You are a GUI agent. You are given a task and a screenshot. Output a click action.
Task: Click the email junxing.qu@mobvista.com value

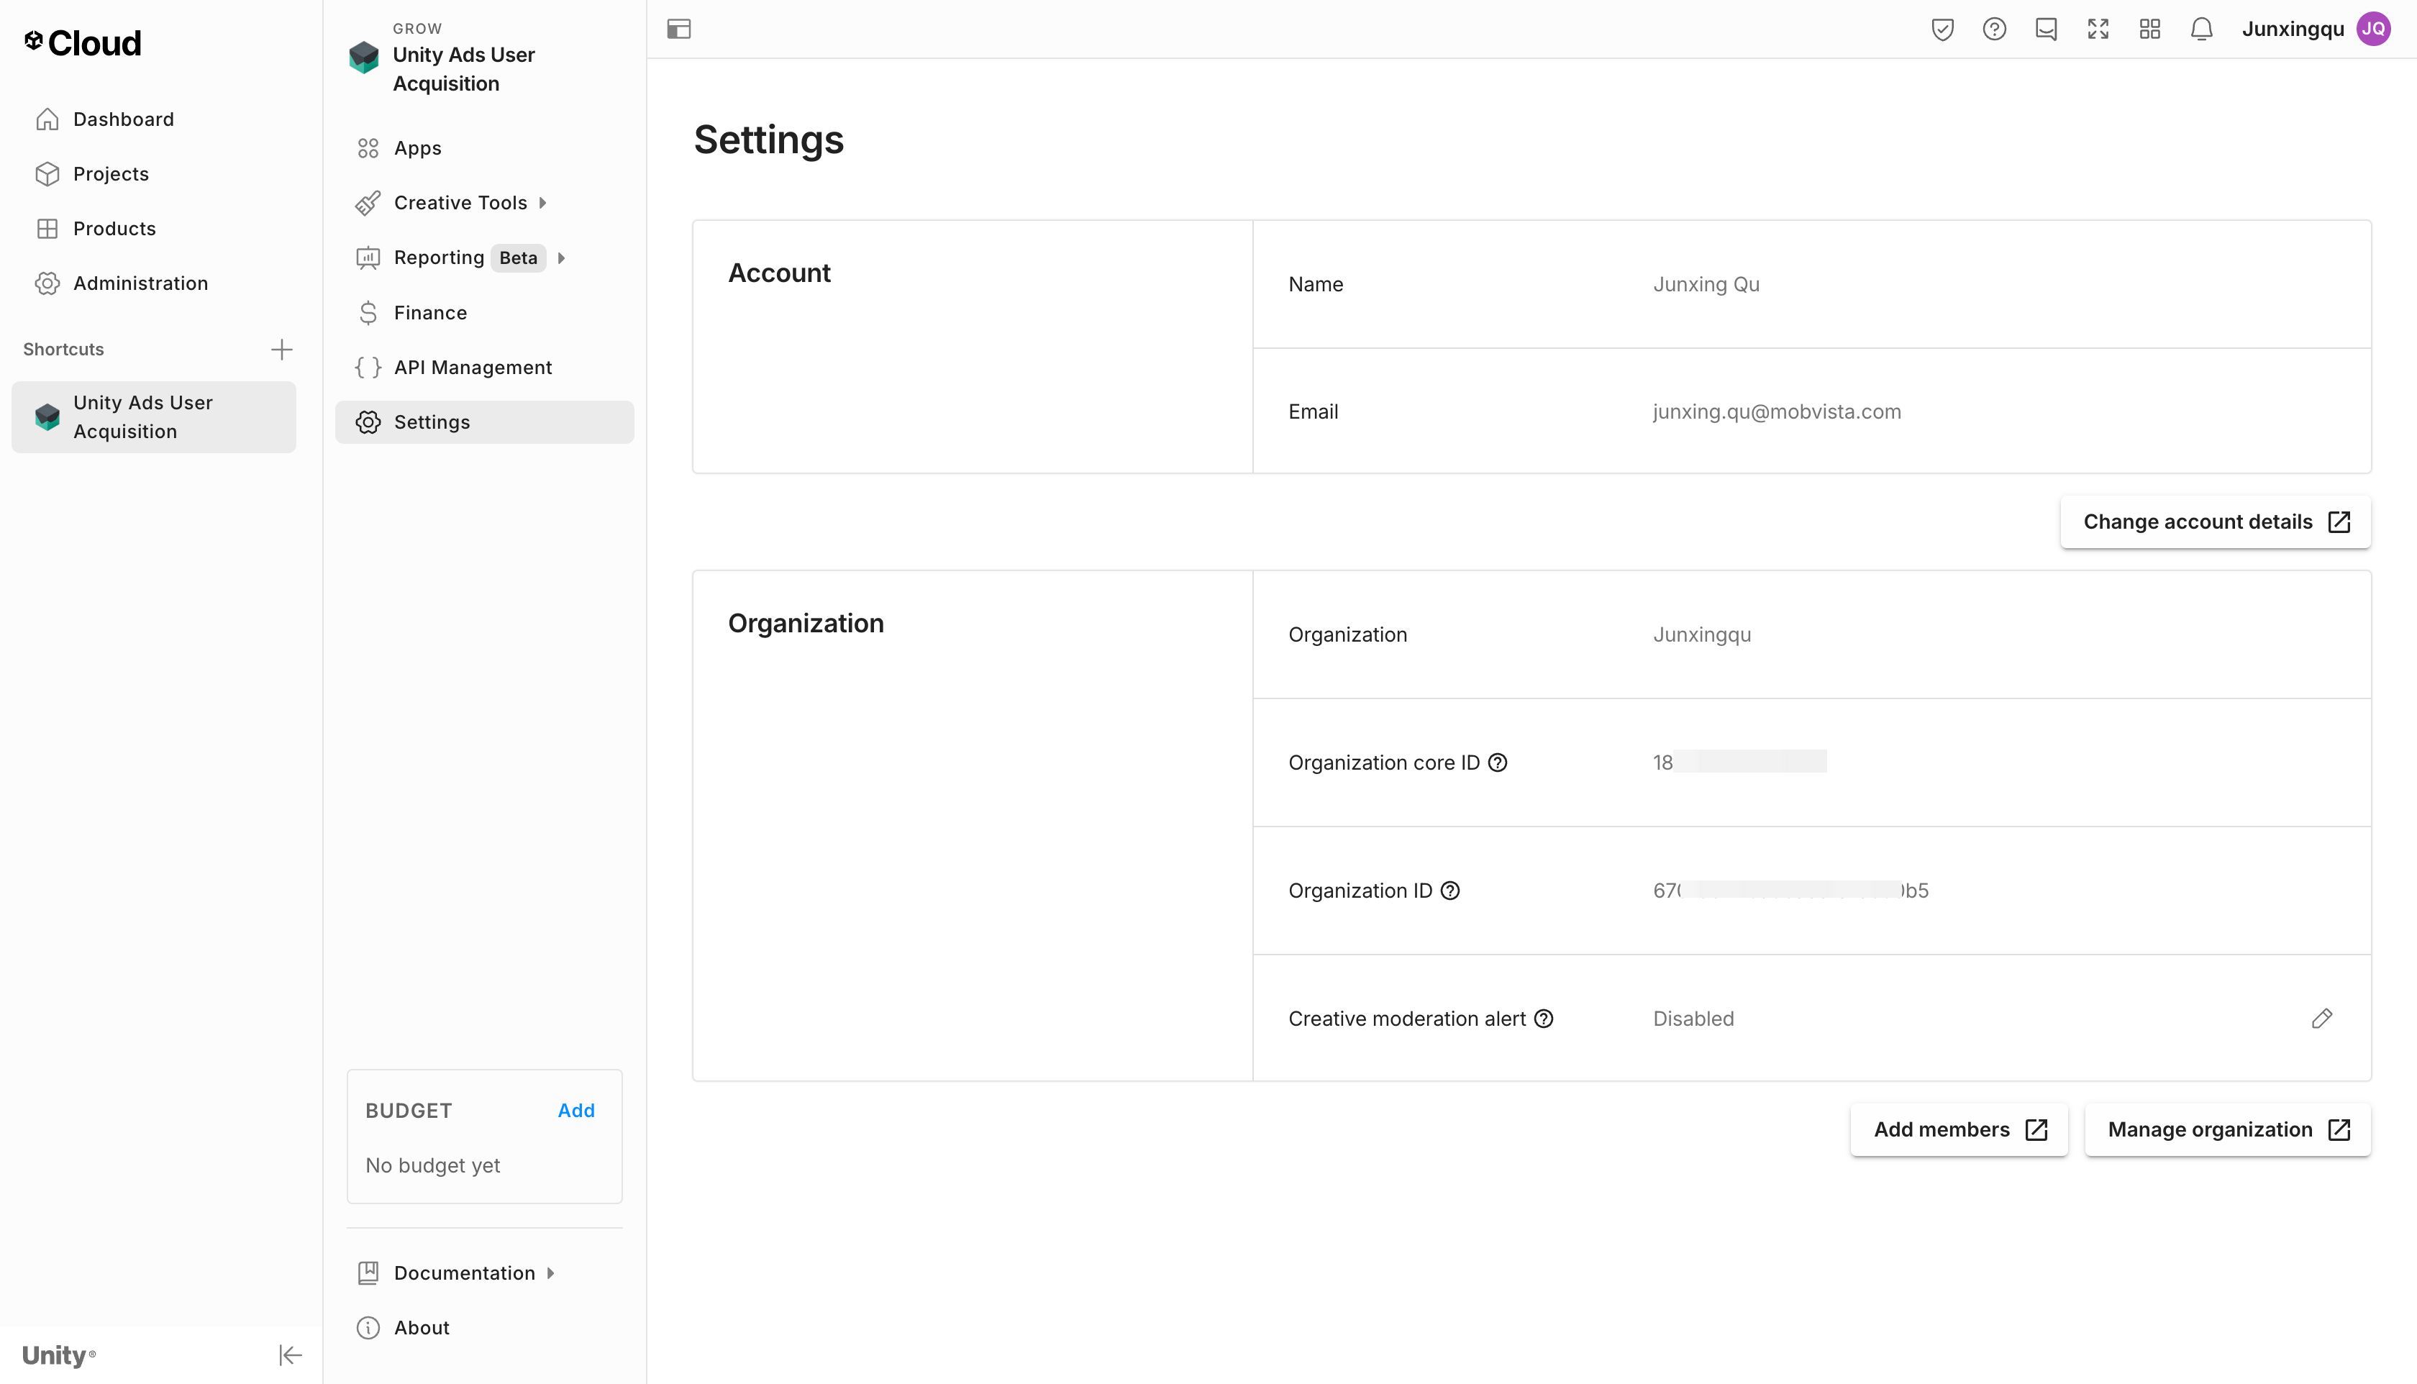click(1776, 411)
